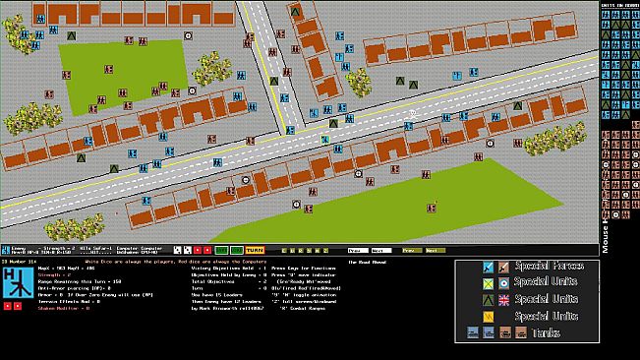Click circular target marker above top-left park

[x=188, y=36]
